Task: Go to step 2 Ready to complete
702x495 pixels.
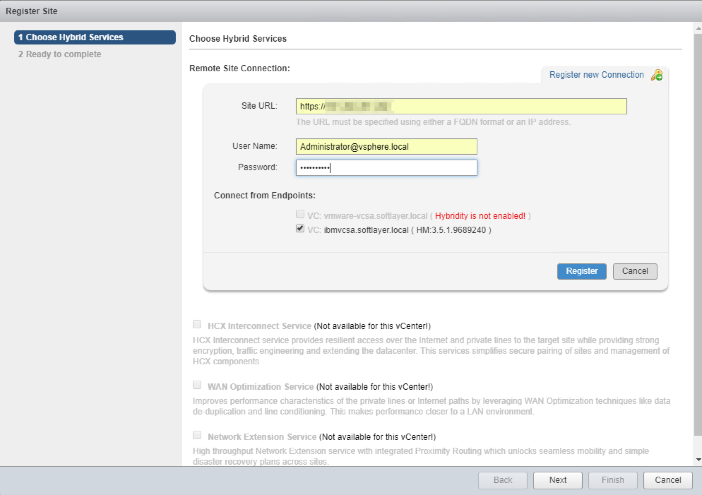Action: (x=60, y=54)
